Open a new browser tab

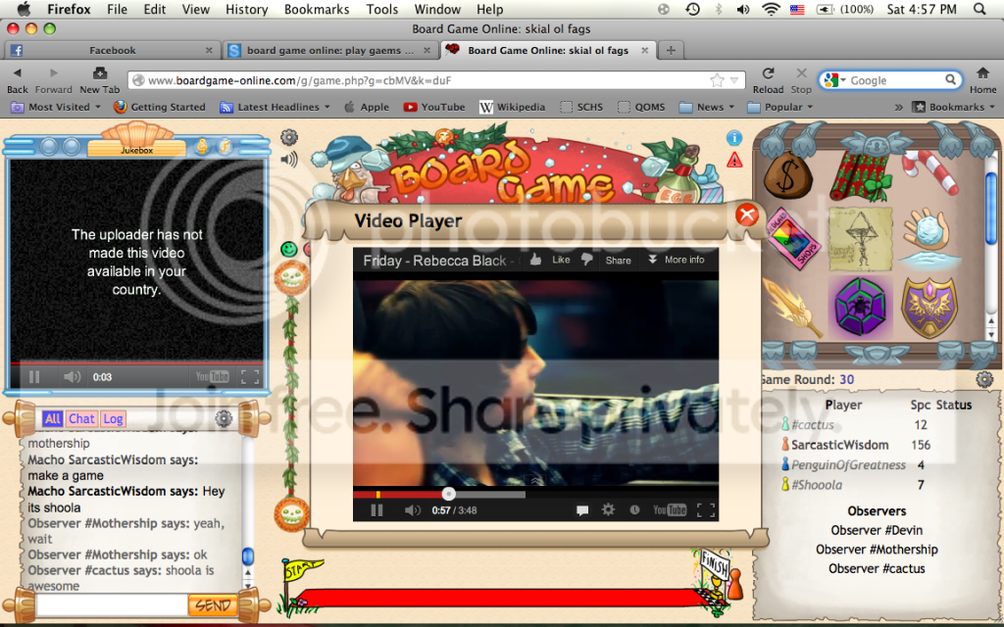[x=670, y=50]
